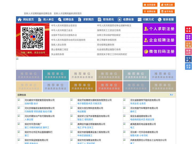Screen dimensions: 192x144
Task: Open 保障农民工工资支付条例 link
Action: [x=109, y=30]
